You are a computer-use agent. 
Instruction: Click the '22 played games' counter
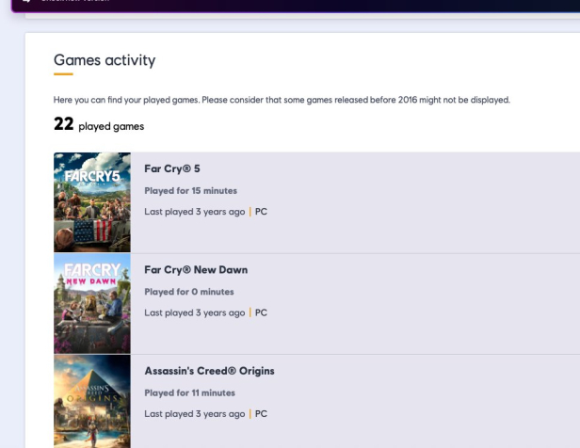(99, 125)
